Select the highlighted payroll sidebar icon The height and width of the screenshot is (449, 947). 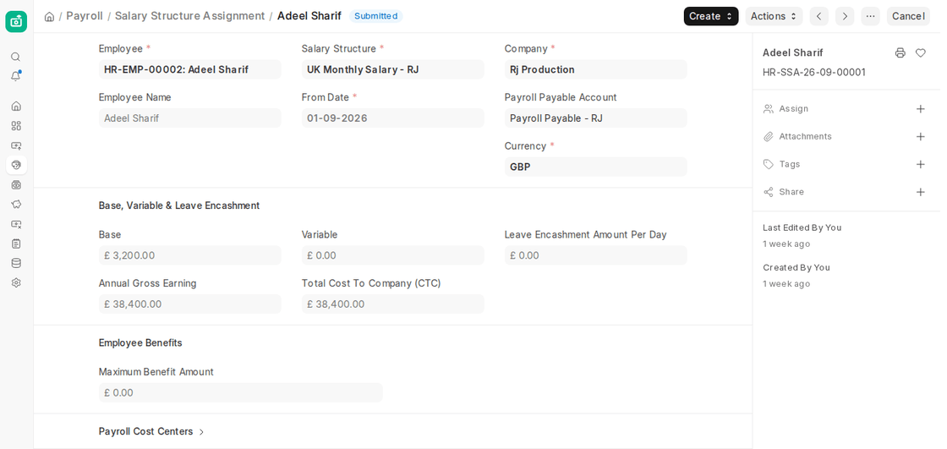[x=16, y=165]
